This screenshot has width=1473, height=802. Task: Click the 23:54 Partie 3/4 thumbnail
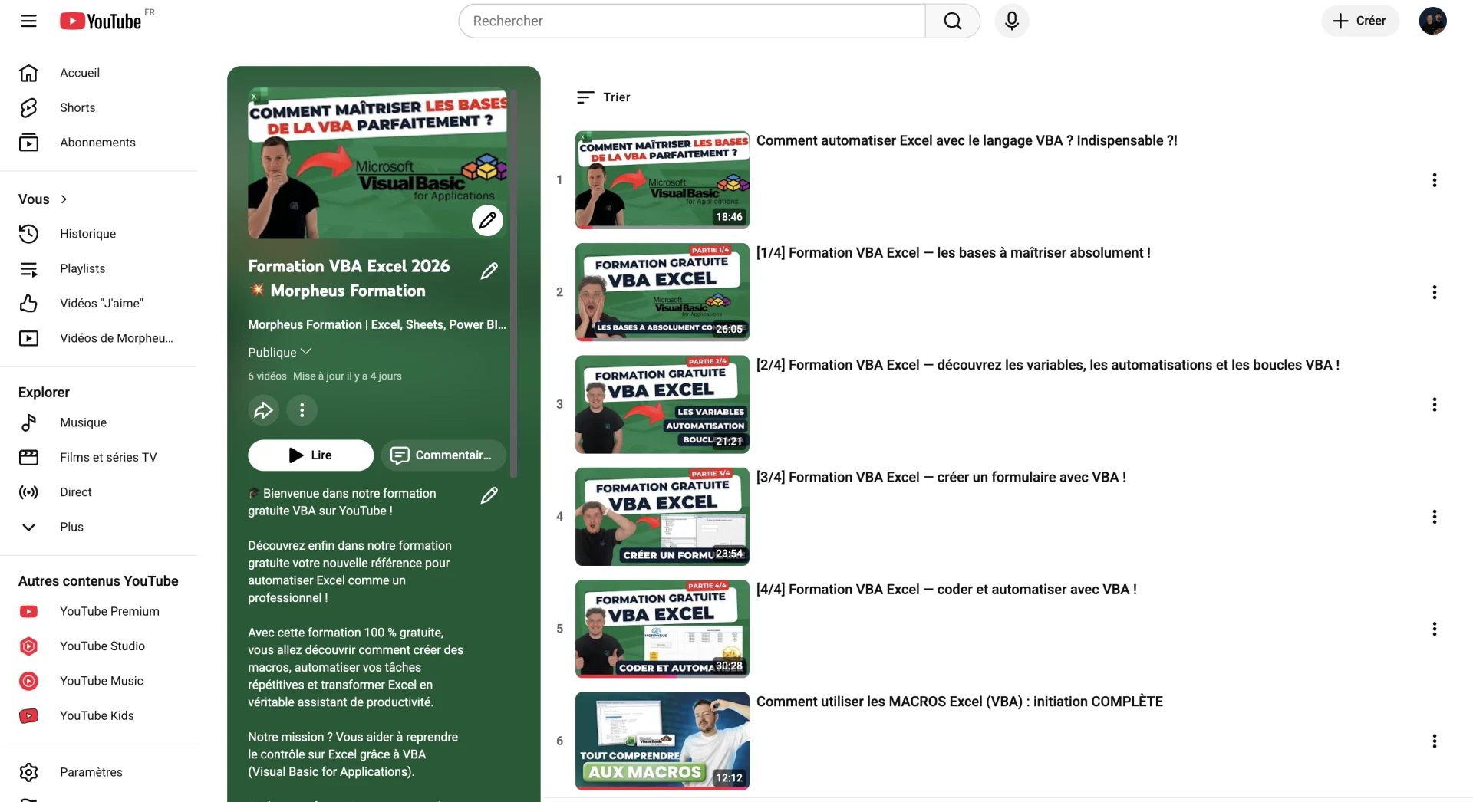point(662,517)
